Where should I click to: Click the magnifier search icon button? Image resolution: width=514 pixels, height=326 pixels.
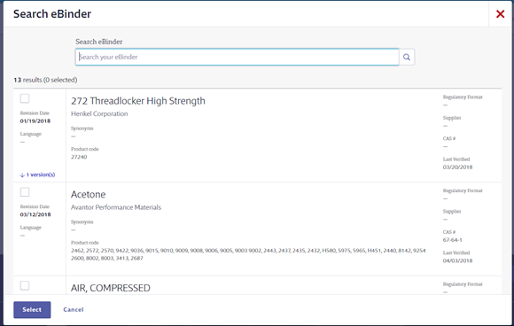pos(407,57)
